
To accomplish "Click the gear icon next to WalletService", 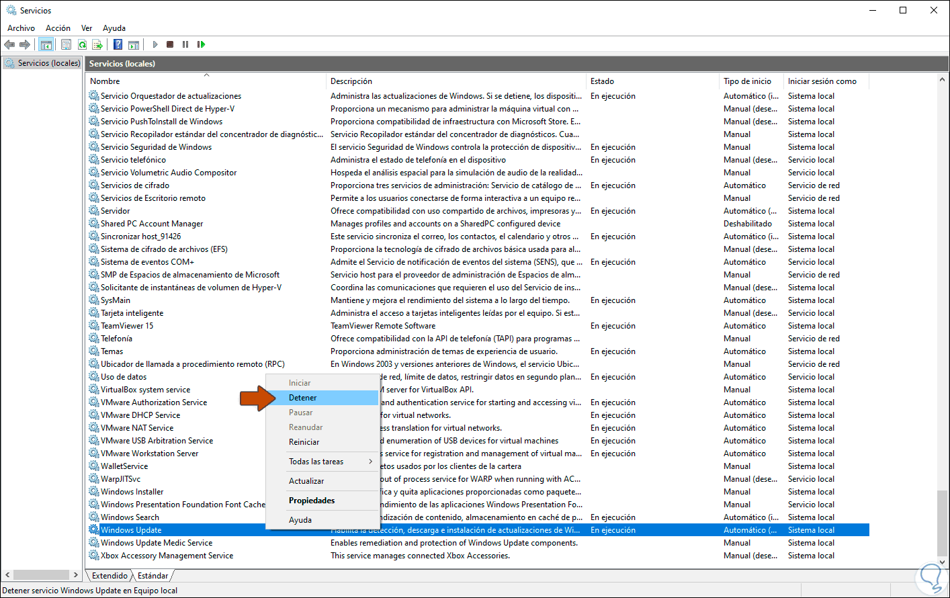I will [94, 466].
